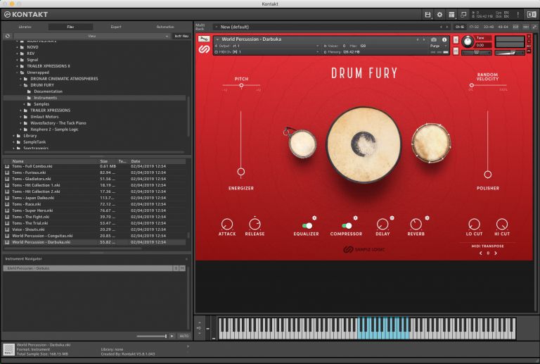Screen dimensions: 540x364
Task: Toggle the AUTO preview button
Action: click(x=184, y=336)
